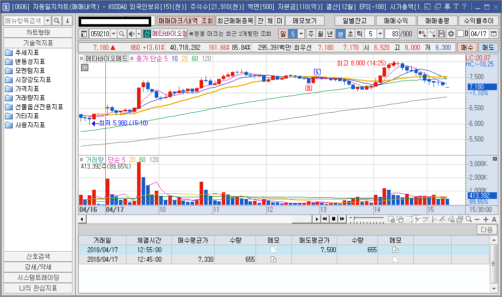
Task: Open the 차트형태 section
Action: [x=38, y=33]
